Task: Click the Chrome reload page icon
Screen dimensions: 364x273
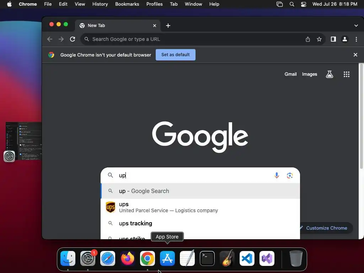Action: point(73,39)
